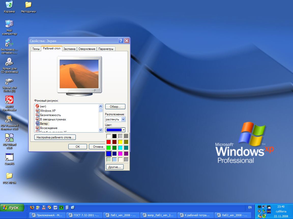The image size is (293, 219).
Task: Click the EN language indicator in taskbar
Action: pyautogui.click(x=250, y=207)
